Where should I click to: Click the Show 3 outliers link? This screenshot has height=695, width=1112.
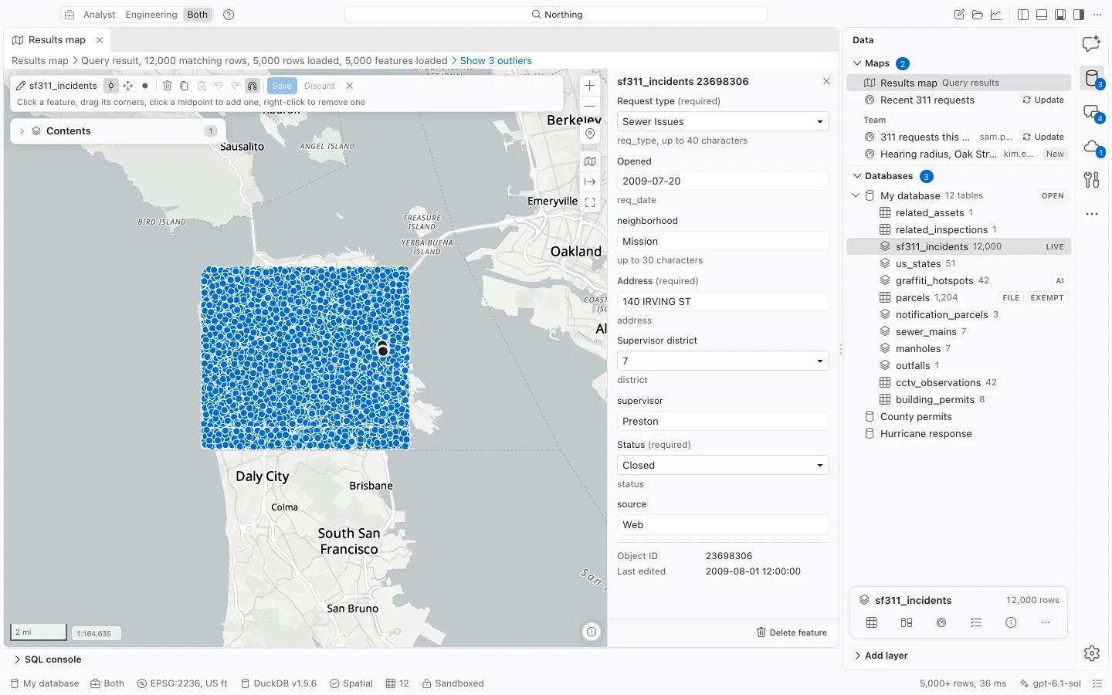(496, 61)
